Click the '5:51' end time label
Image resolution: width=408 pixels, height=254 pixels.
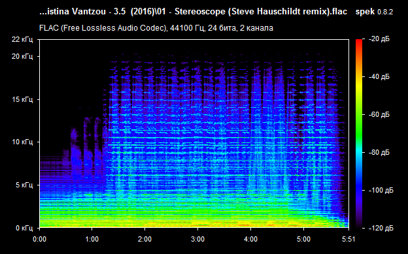coord(348,239)
